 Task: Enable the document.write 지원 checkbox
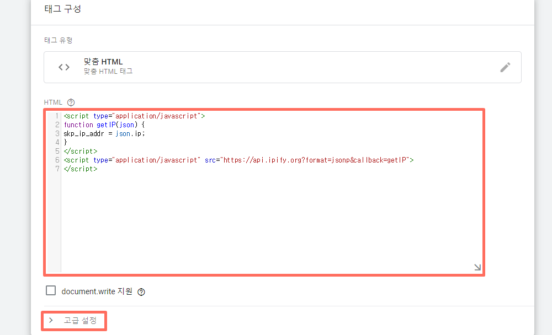tap(51, 290)
